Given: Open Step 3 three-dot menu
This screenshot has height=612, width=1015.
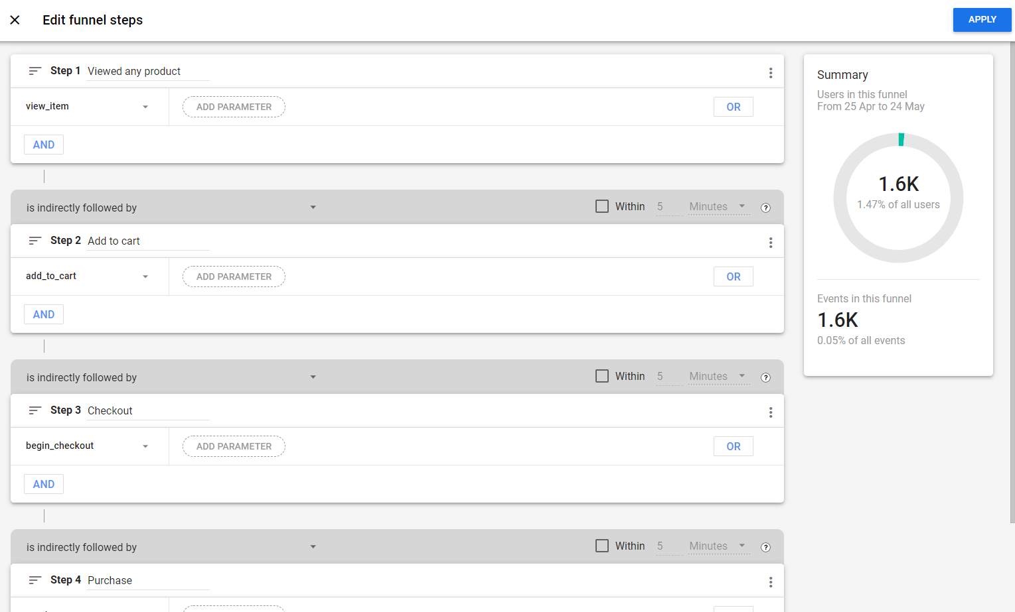Looking at the screenshot, I should click(770, 412).
